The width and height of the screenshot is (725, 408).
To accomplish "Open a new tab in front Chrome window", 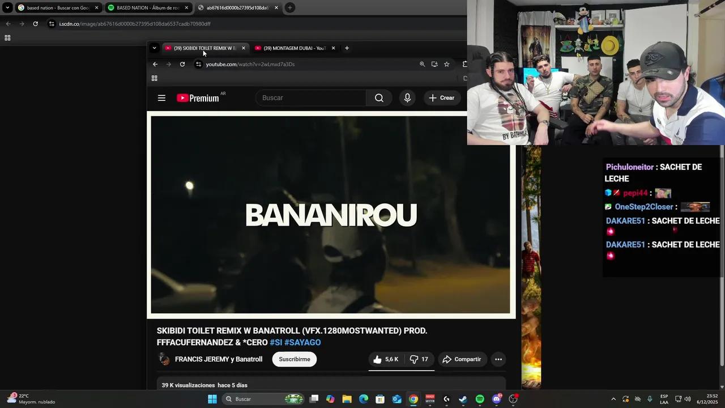I will point(347,48).
